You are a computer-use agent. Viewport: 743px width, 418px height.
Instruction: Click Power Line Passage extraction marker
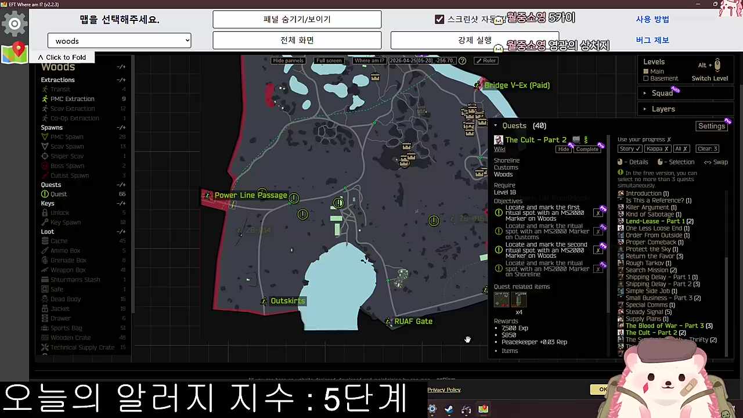tap(207, 196)
